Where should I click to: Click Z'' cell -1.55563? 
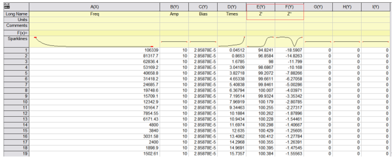point(289,153)
